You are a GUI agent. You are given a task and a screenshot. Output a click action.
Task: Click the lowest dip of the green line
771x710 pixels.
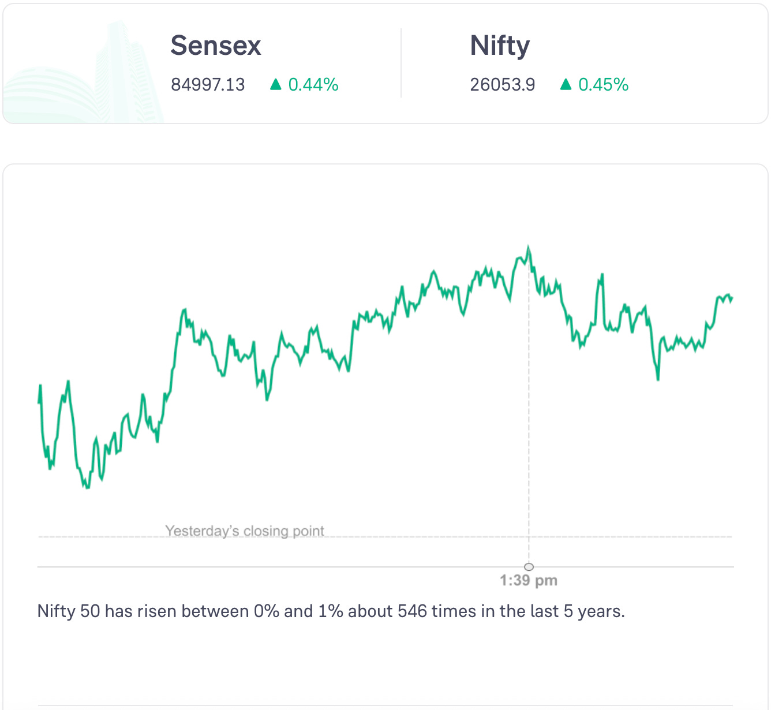point(88,487)
